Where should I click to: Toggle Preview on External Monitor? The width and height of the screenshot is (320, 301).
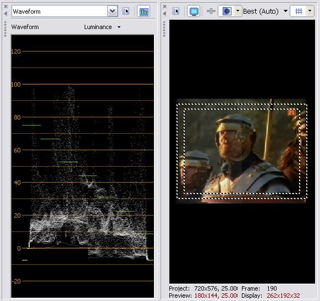pyautogui.click(x=194, y=12)
